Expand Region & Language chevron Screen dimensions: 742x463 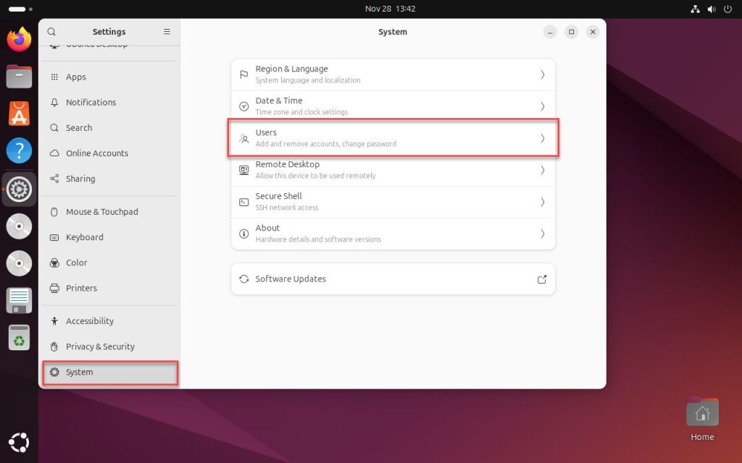(x=542, y=75)
